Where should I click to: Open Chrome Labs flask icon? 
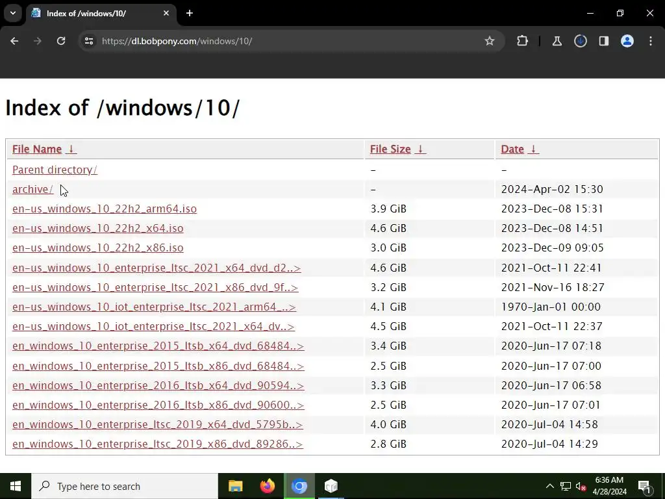pos(557,41)
